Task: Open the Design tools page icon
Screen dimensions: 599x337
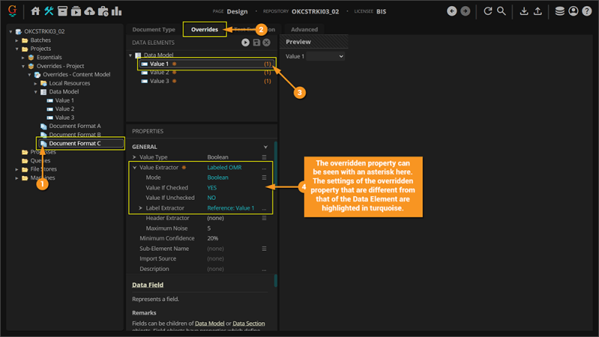Action: click(x=49, y=11)
